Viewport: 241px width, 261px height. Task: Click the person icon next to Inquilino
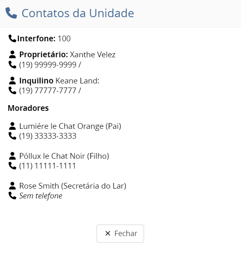pyautogui.click(x=12, y=81)
